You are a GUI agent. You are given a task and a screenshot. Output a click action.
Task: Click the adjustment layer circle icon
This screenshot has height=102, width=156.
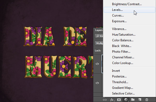[126, 100]
